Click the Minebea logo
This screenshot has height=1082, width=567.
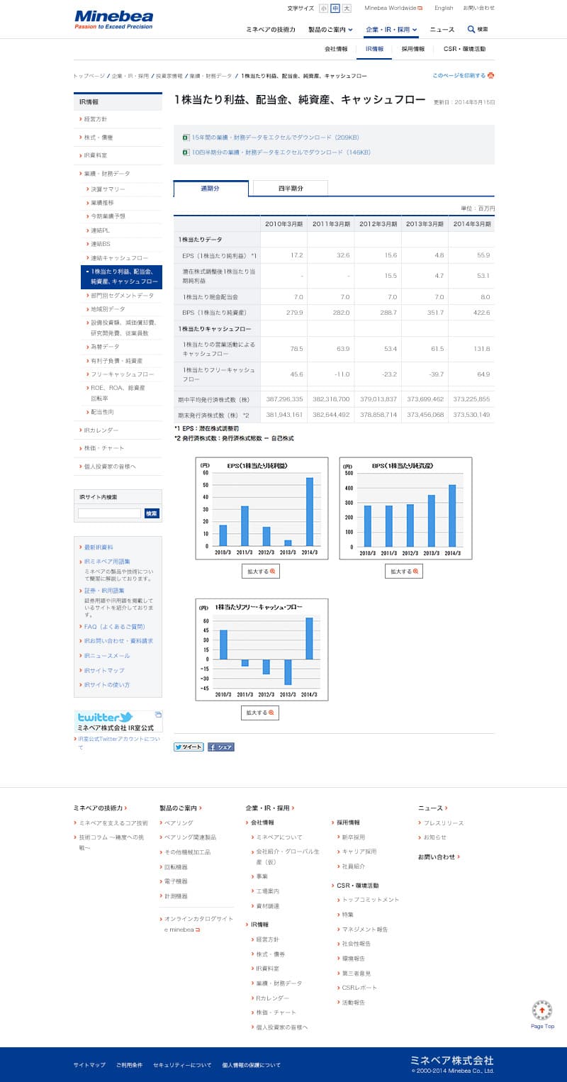tap(113, 19)
